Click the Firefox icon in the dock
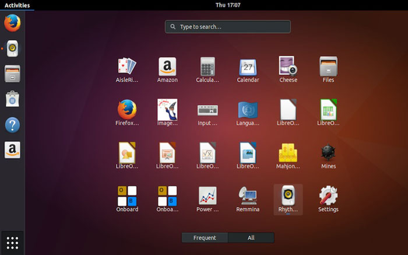The height and width of the screenshot is (255, 408). point(12,23)
